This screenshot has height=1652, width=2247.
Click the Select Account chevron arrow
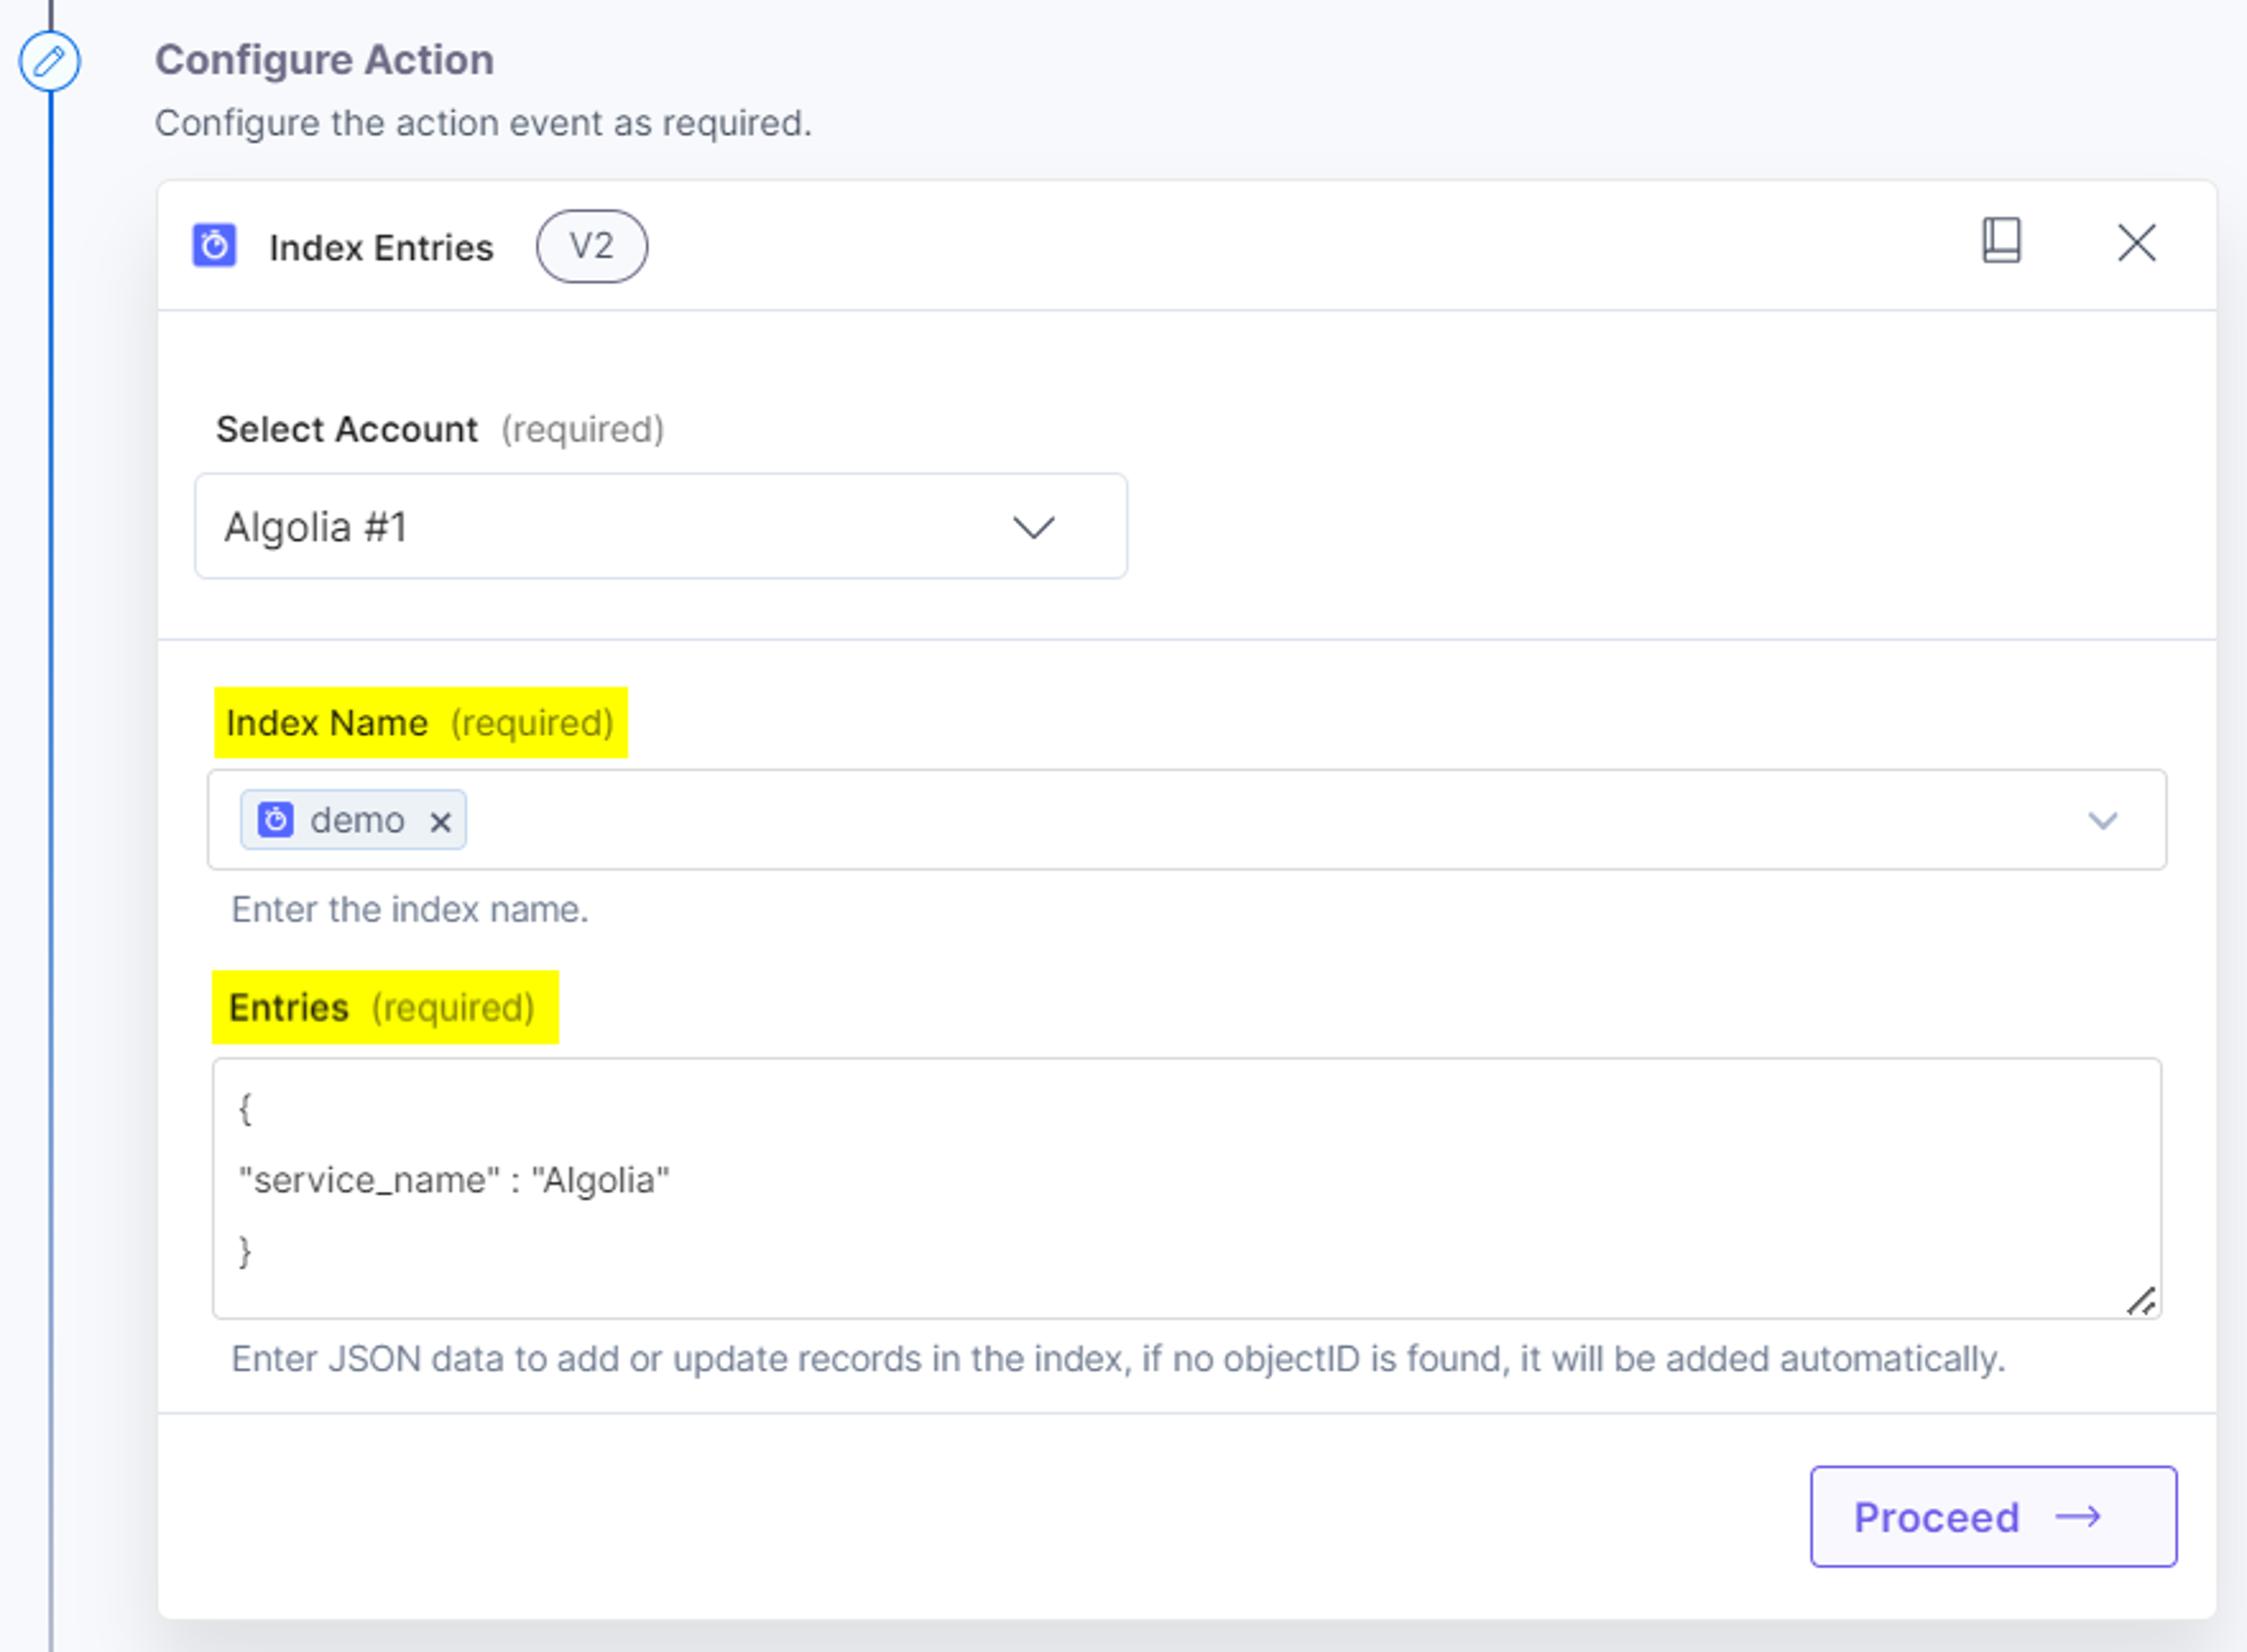1034,527
